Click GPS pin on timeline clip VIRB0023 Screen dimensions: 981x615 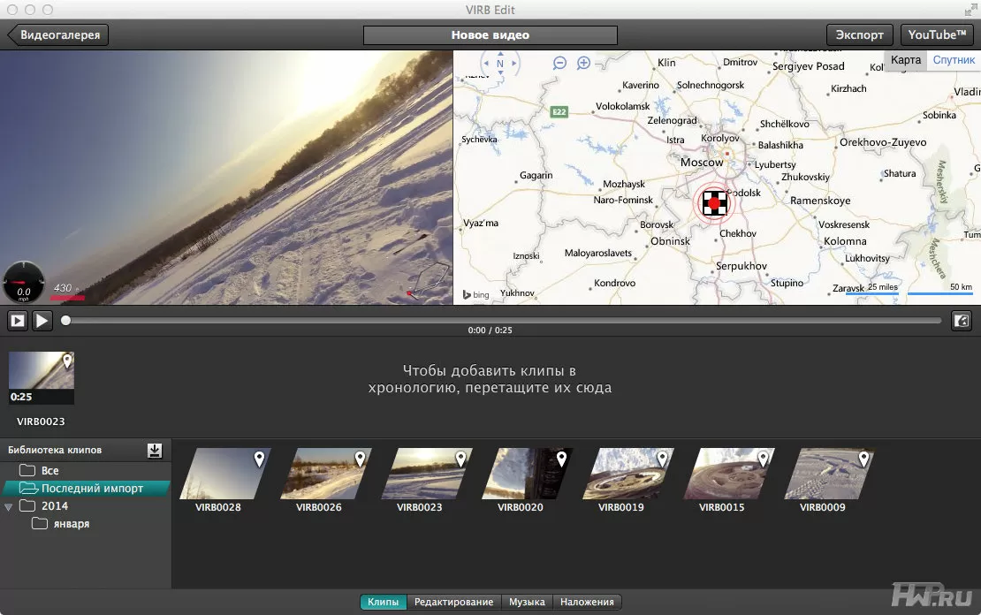(x=67, y=361)
